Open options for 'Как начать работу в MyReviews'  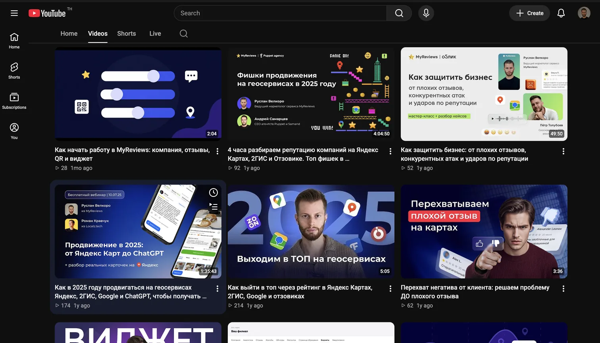[x=217, y=151]
